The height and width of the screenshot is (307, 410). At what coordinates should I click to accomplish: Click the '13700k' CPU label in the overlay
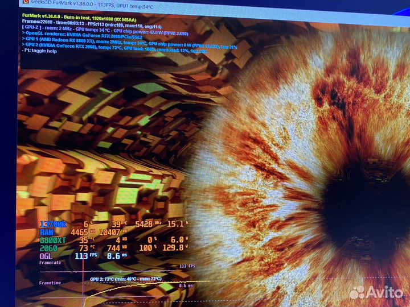53,224
